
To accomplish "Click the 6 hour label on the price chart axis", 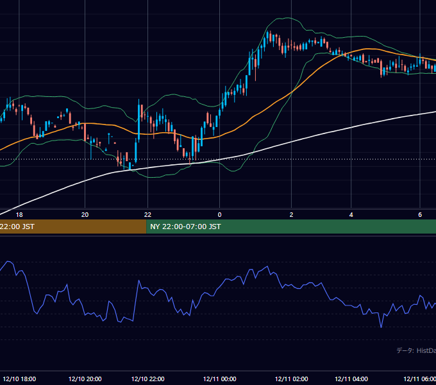I will pyautogui.click(x=420, y=215).
